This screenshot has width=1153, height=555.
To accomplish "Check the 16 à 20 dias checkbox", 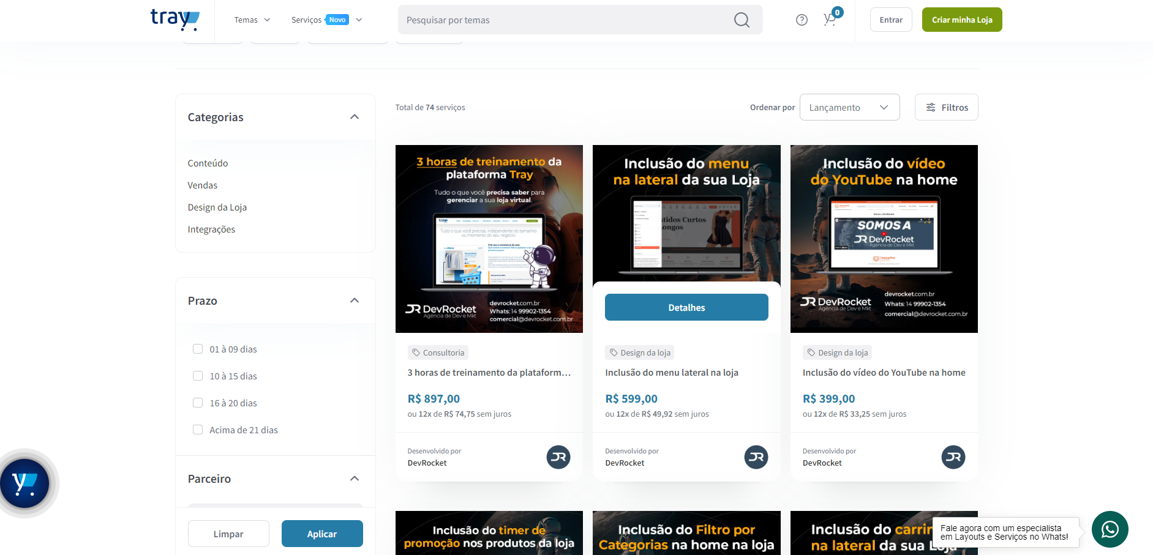I will [x=198, y=403].
